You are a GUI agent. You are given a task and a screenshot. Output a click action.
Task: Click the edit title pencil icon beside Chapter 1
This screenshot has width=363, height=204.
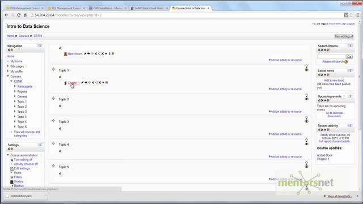(82, 83)
